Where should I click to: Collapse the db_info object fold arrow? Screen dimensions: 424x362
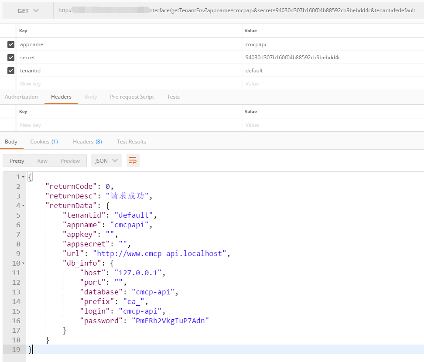23,263
